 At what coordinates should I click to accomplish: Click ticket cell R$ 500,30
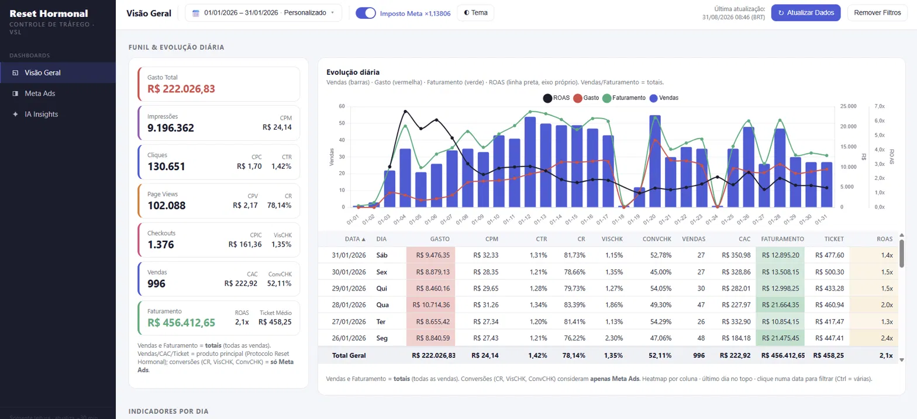830,272
